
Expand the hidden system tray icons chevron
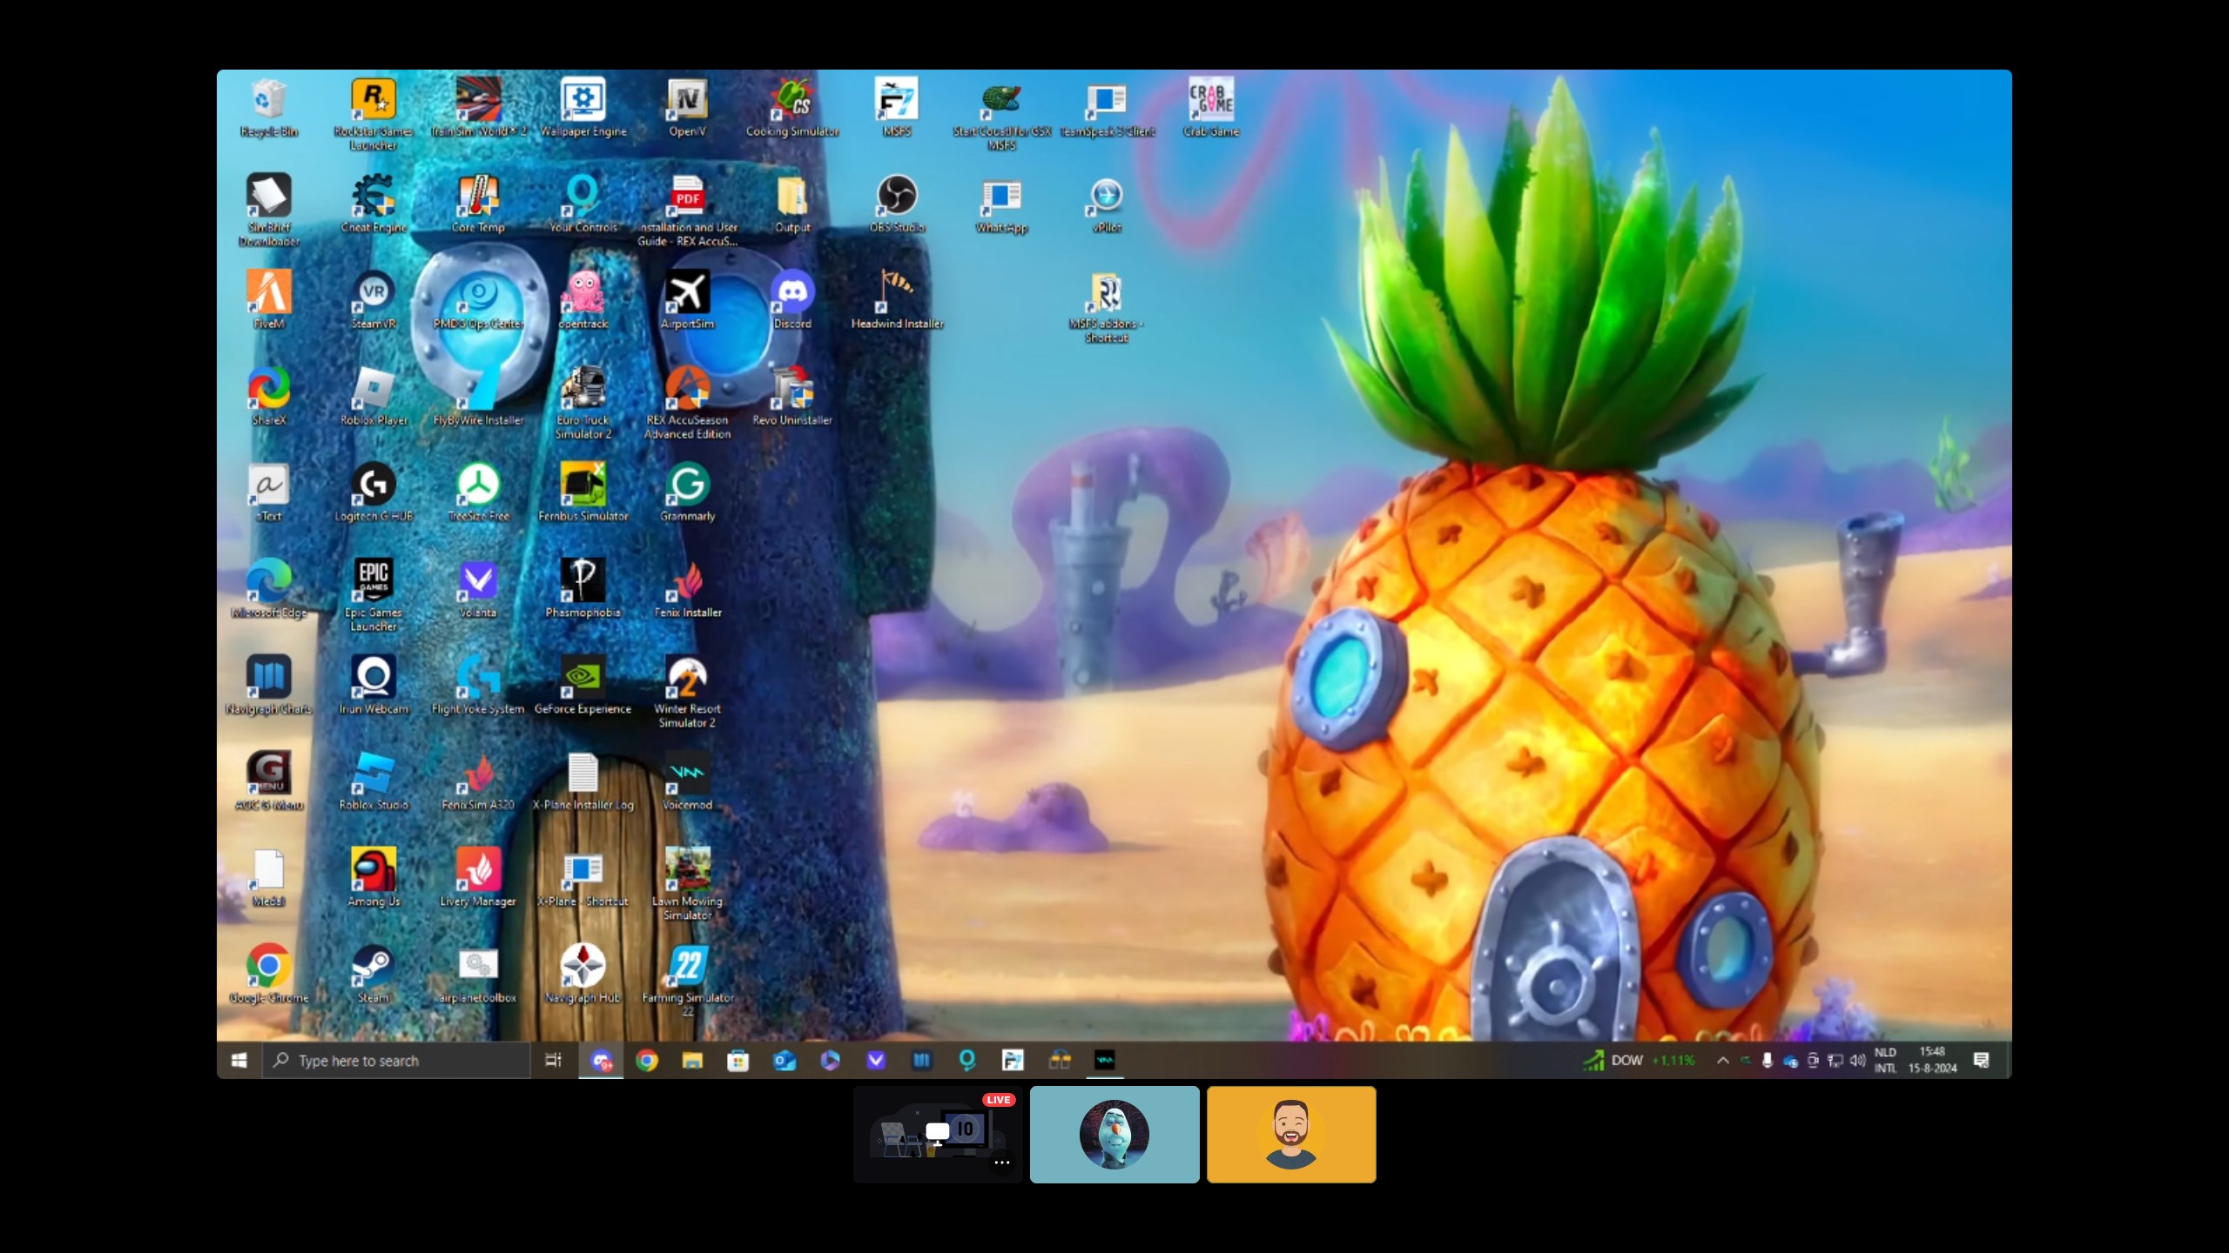pos(1722,1060)
